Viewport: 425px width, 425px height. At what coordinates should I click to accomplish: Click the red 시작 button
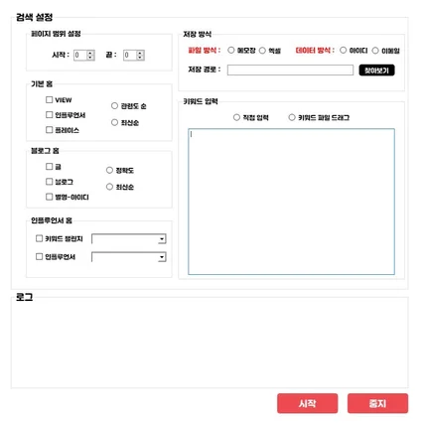click(308, 403)
